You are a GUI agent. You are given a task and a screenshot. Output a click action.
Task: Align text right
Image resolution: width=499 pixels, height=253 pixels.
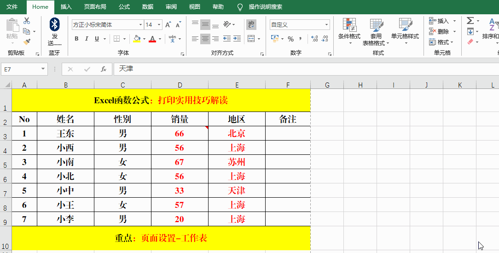click(215, 39)
